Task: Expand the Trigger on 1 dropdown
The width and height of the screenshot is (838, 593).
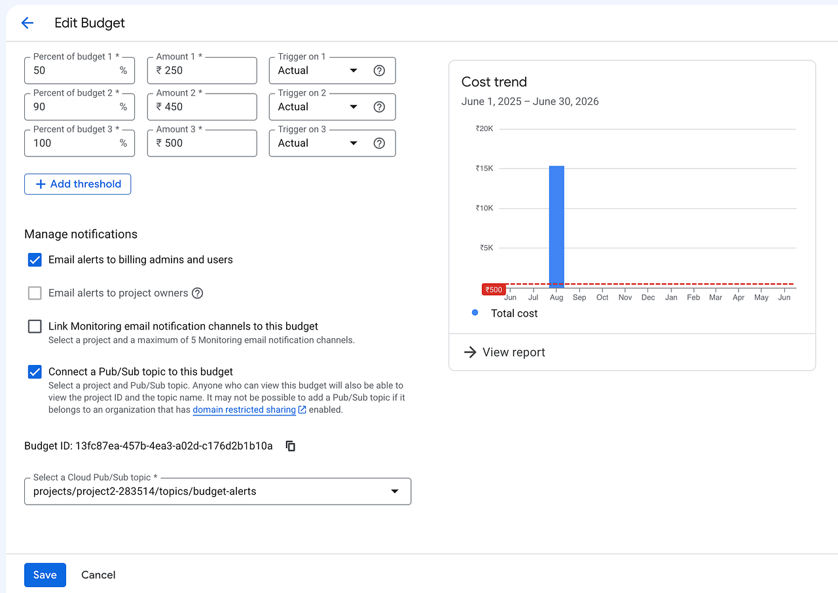Action: coord(333,71)
